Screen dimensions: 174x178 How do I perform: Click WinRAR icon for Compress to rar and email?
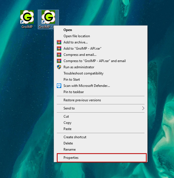click(59, 61)
